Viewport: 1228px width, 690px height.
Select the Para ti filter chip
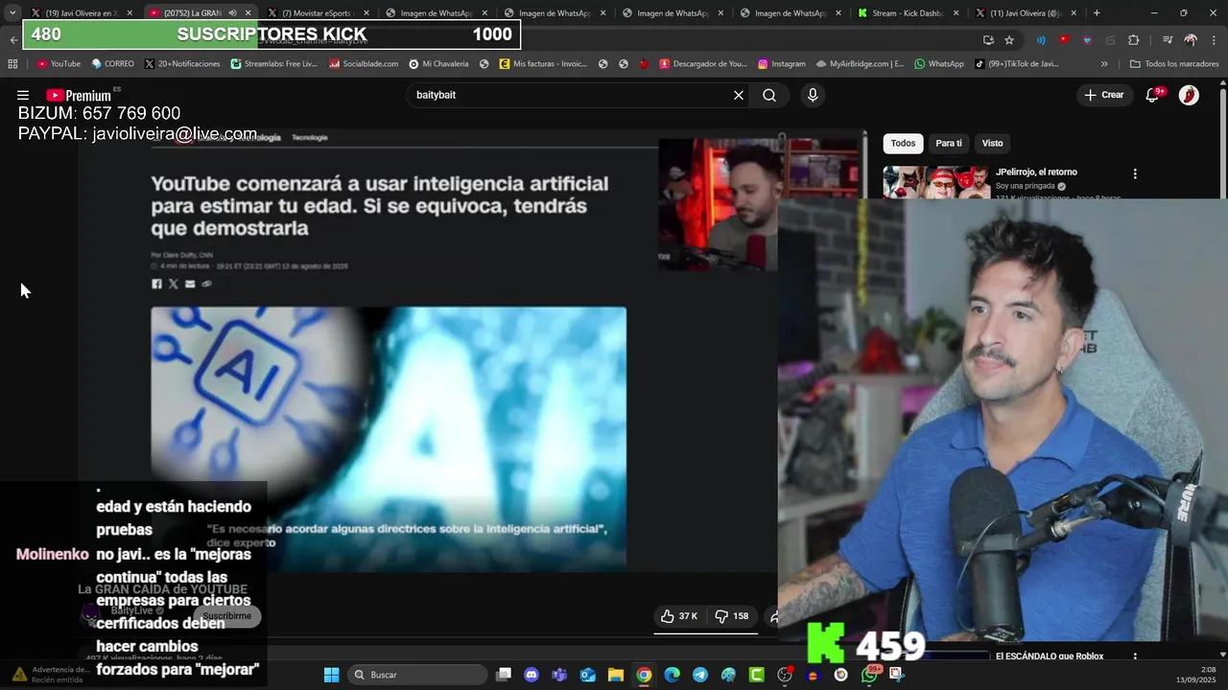(x=949, y=143)
